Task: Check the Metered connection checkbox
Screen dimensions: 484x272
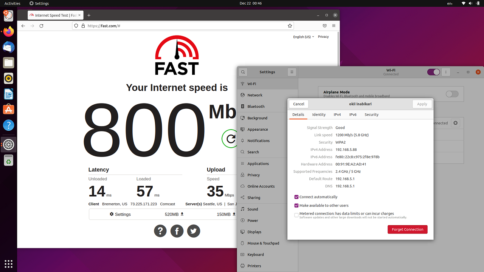Action: pyautogui.click(x=296, y=215)
